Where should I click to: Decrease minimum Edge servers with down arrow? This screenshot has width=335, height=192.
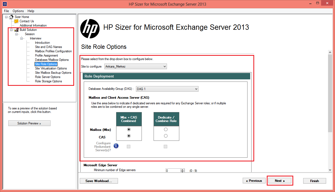(x=182, y=172)
